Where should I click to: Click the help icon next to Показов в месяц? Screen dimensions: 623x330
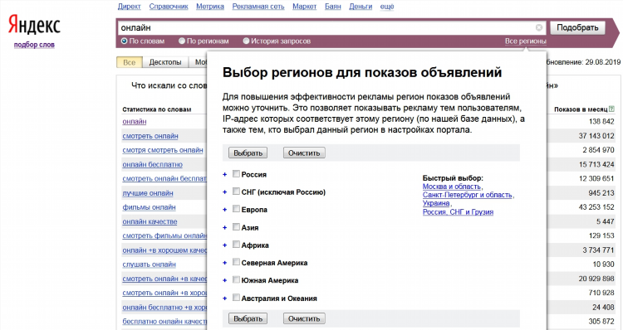pos(611,109)
